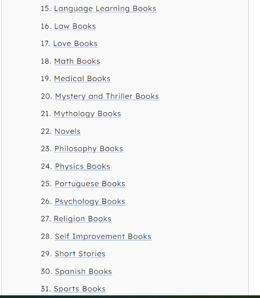Click the Mythology Books link
The height and width of the screenshot is (298, 260).
87,114
